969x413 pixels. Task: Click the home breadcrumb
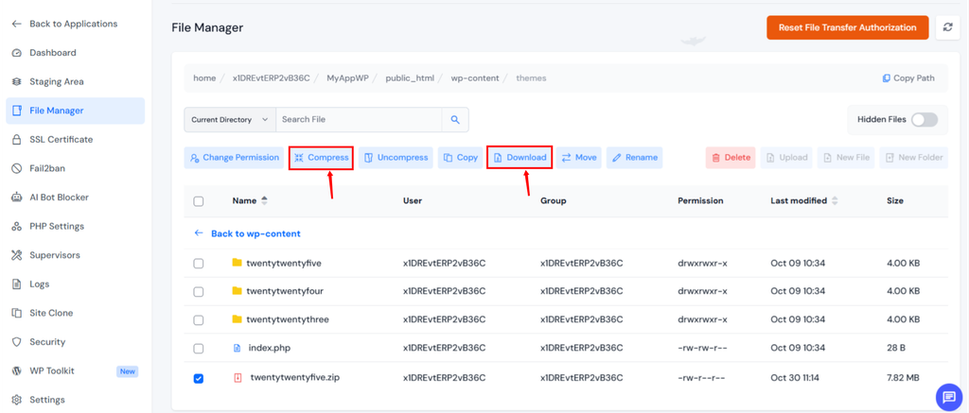(x=204, y=78)
